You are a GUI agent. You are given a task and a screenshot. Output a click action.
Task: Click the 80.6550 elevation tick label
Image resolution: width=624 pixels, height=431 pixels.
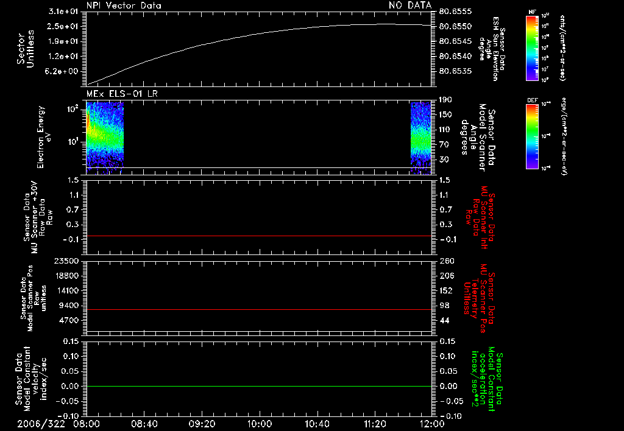(x=455, y=26)
